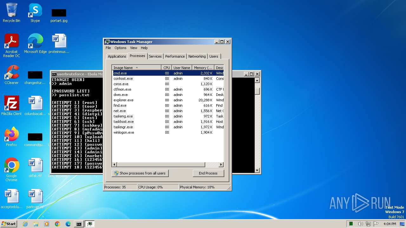Open Chrome from the taskbar

pyautogui.click(x=57, y=224)
